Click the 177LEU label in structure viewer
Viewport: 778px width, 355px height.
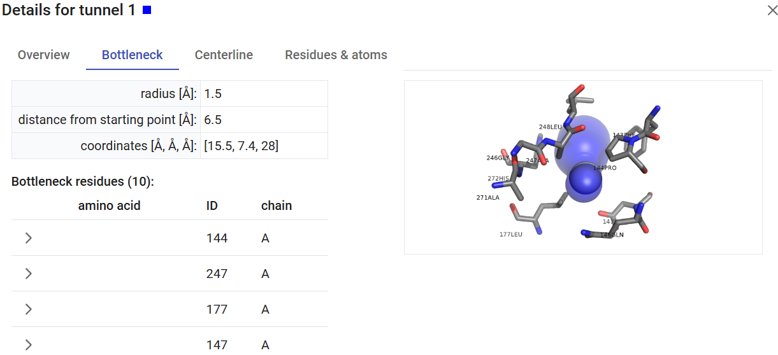click(x=510, y=235)
